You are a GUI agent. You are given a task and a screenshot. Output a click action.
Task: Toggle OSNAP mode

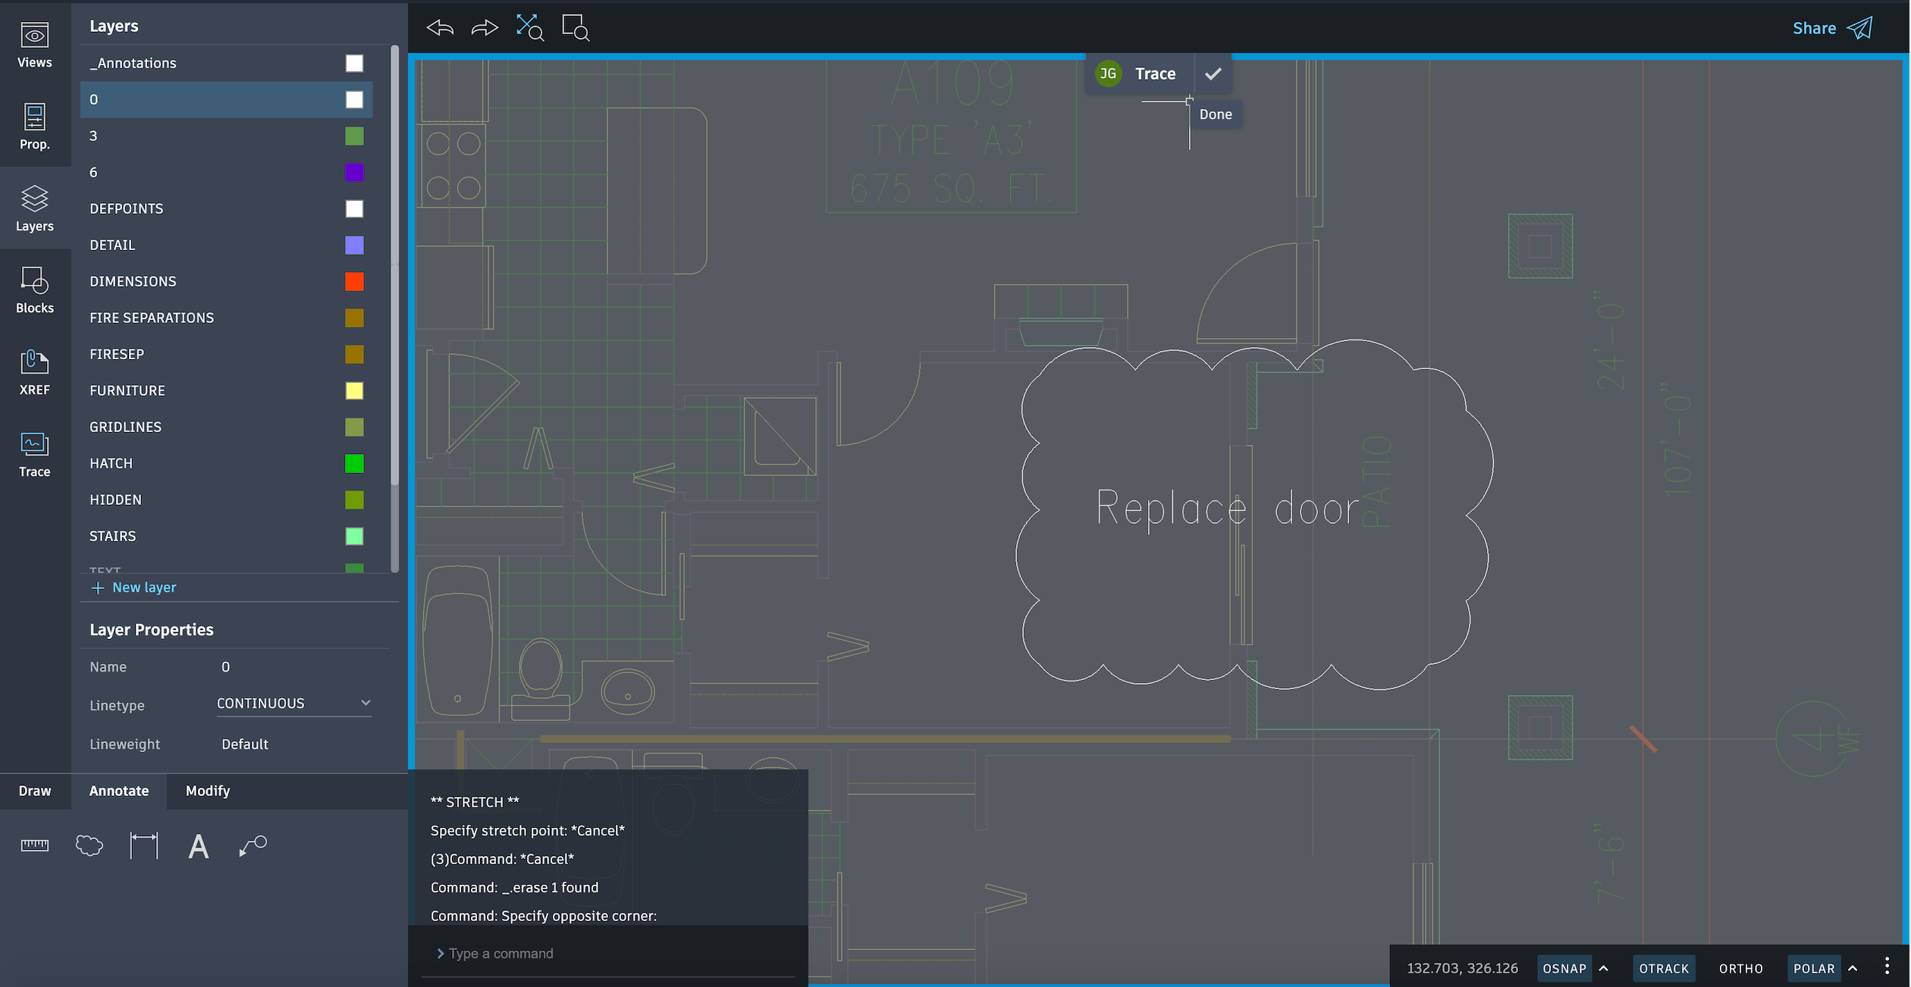point(1564,968)
